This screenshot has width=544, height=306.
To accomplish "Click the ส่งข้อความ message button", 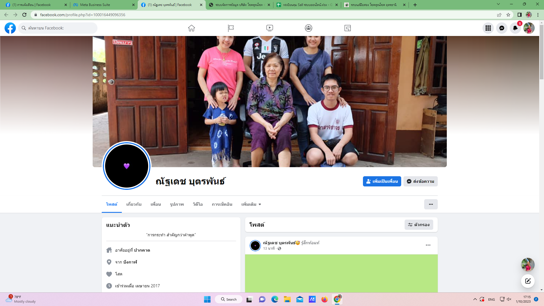I will click(x=420, y=181).
